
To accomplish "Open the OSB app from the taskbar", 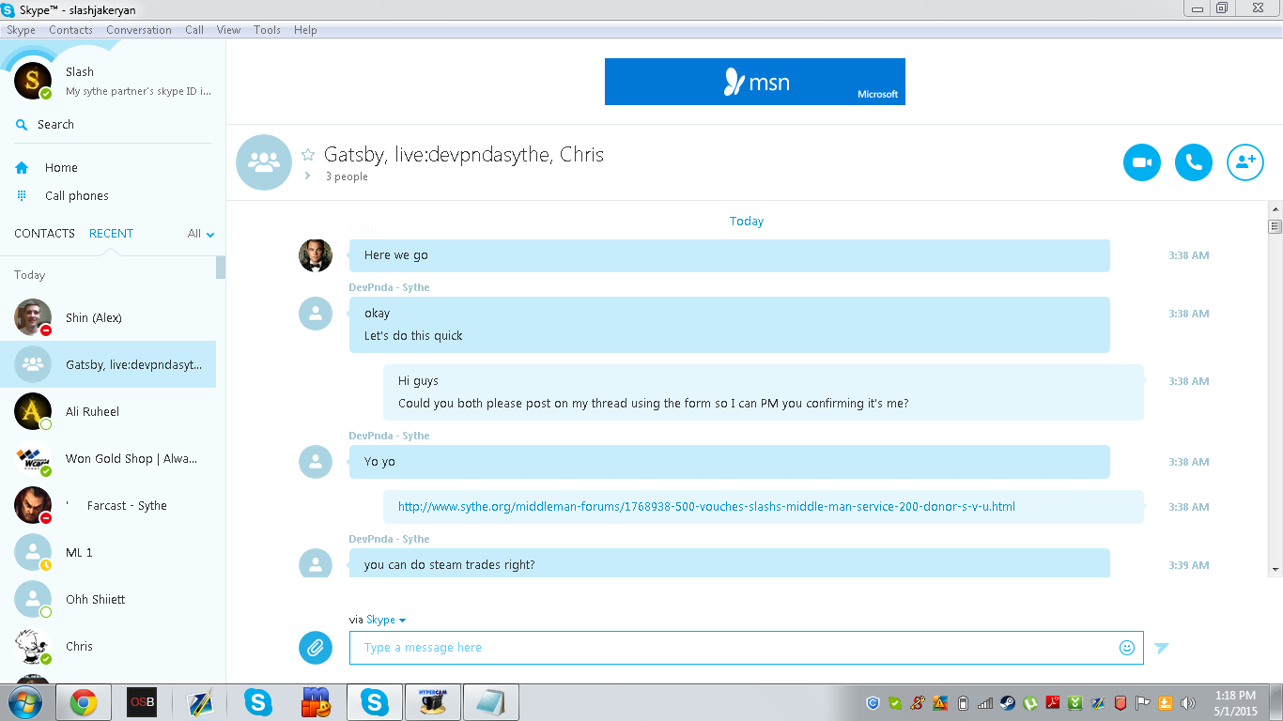I will (142, 702).
